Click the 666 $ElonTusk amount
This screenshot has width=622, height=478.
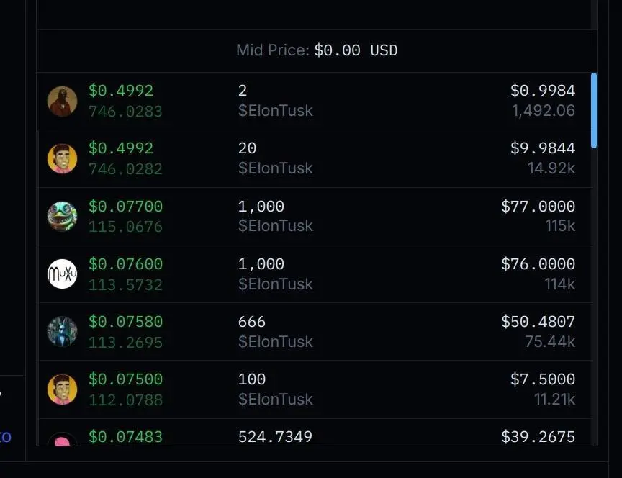point(252,322)
